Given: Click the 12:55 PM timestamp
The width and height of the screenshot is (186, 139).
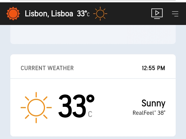Looking at the screenshot, I should tap(153, 68).
